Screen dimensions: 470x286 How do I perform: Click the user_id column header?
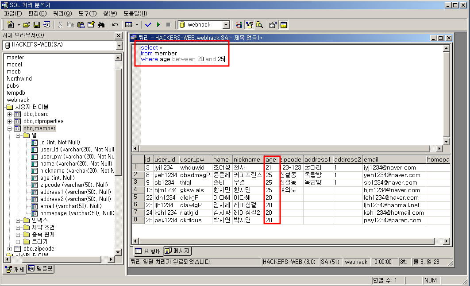(x=166, y=160)
